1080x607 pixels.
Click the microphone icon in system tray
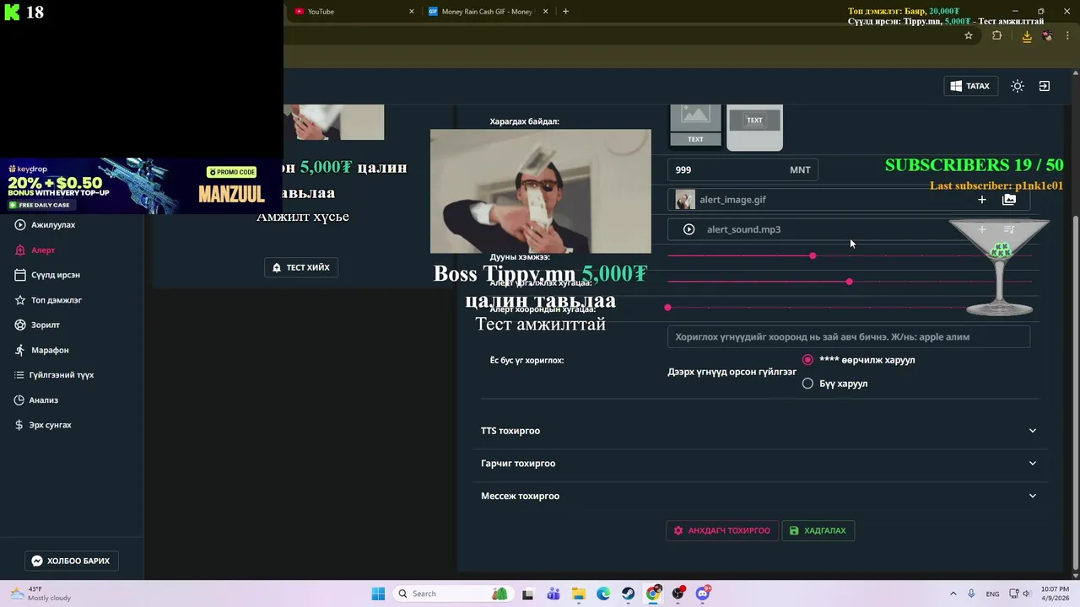[972, 594]
